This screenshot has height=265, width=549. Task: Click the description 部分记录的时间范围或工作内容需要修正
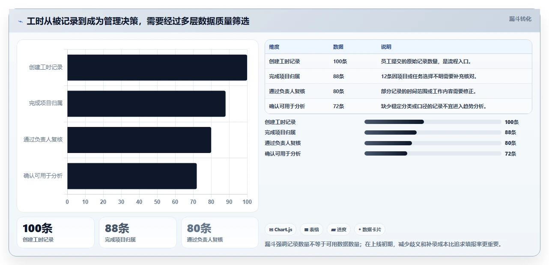(429, 91)
